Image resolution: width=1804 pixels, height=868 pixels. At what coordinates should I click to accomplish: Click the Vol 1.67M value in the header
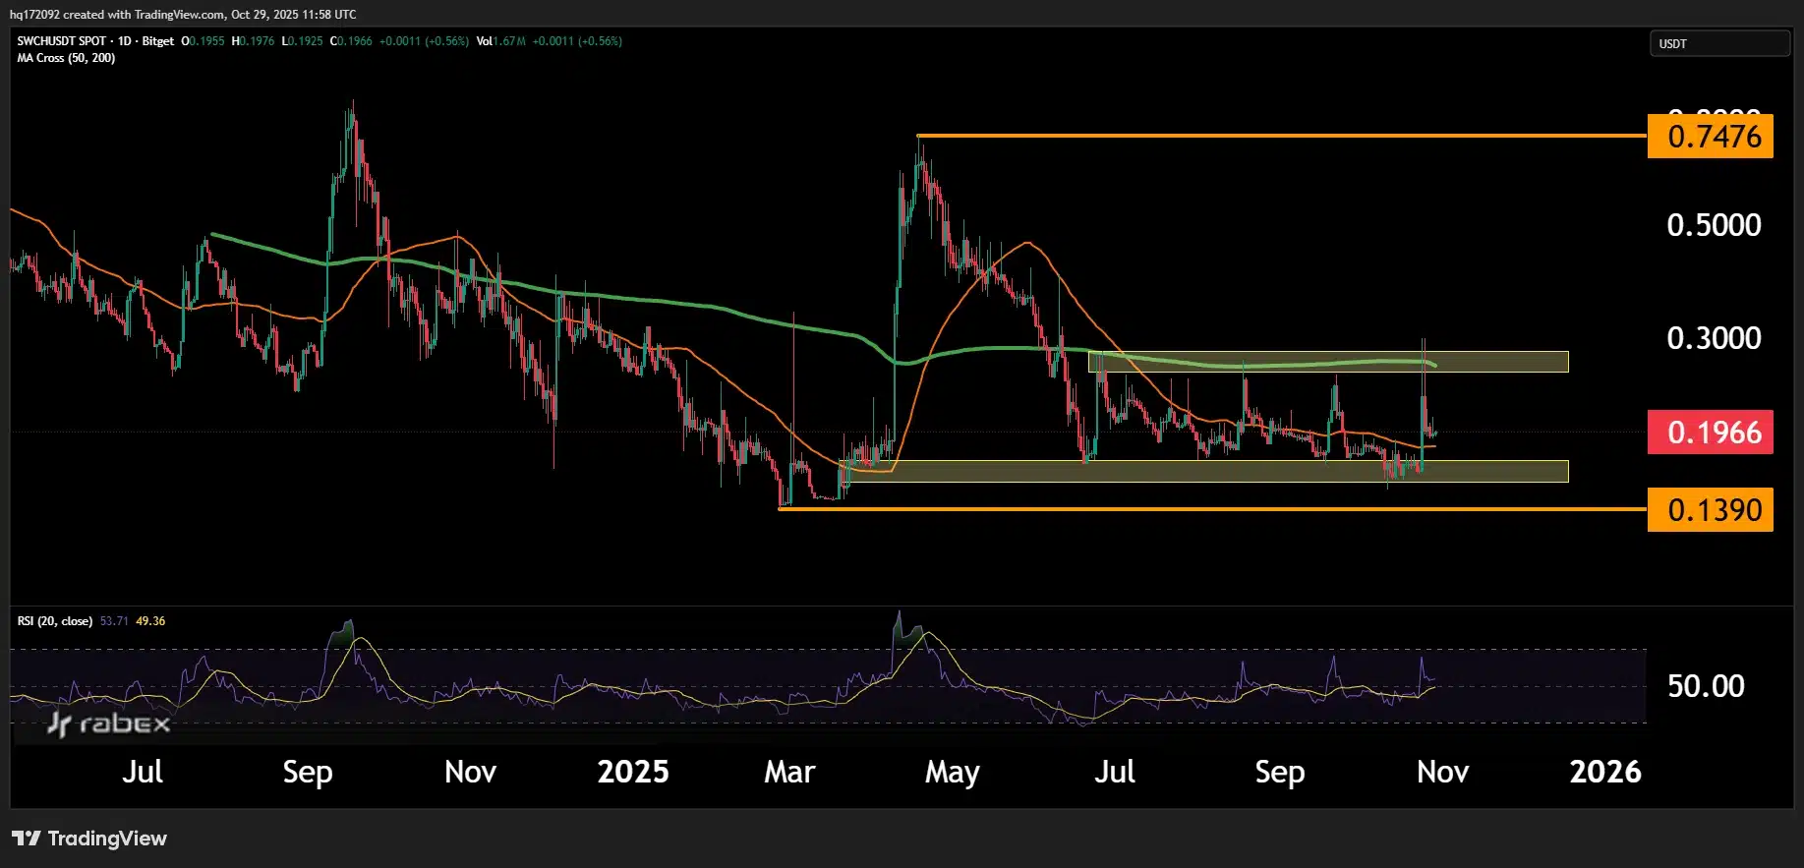[501, 41]
